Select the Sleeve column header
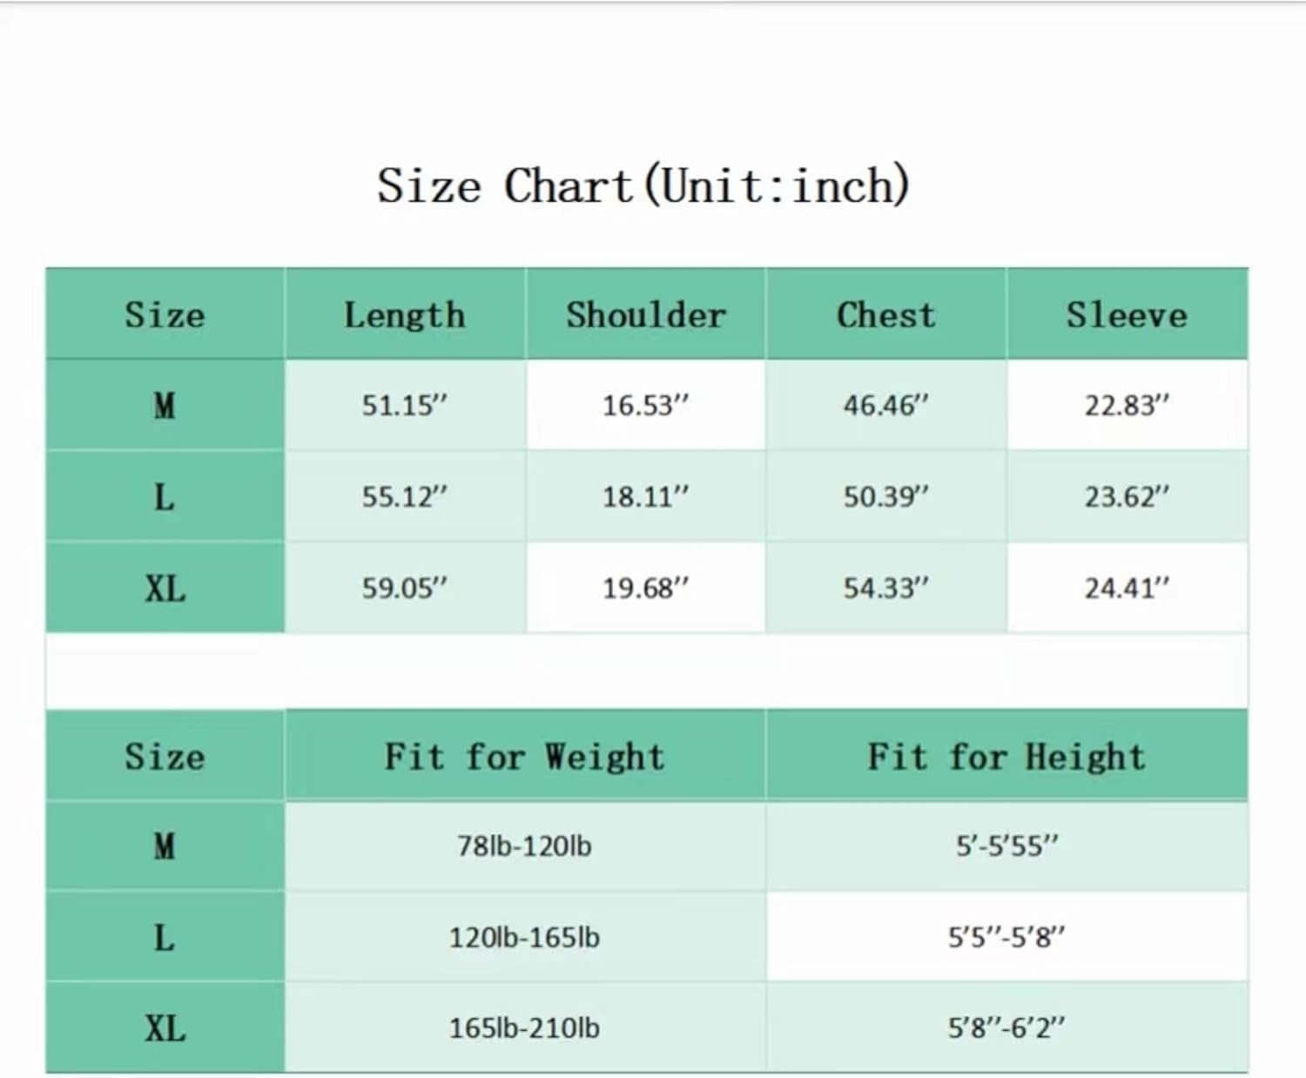 (x=1128, y=314)
